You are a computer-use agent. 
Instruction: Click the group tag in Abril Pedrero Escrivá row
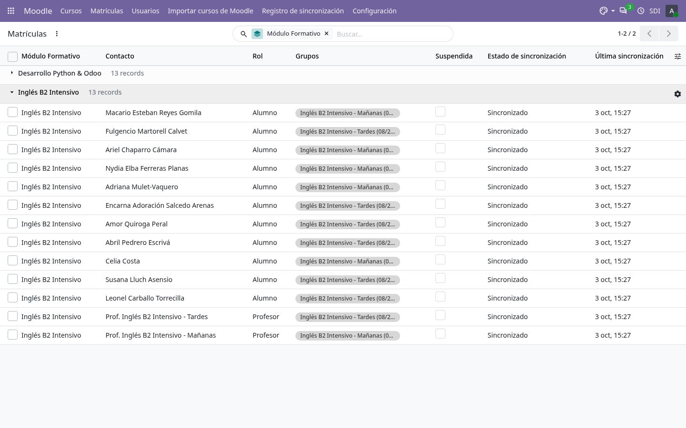click(x=347, y=243)
